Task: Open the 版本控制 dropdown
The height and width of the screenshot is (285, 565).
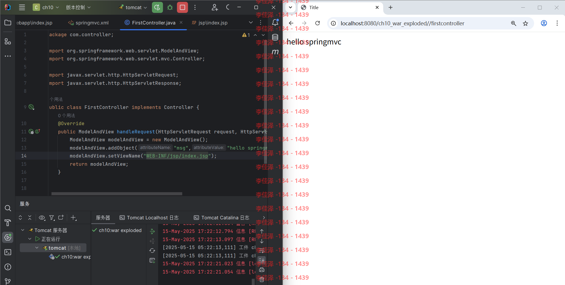Action: click(x=78, y=7)
